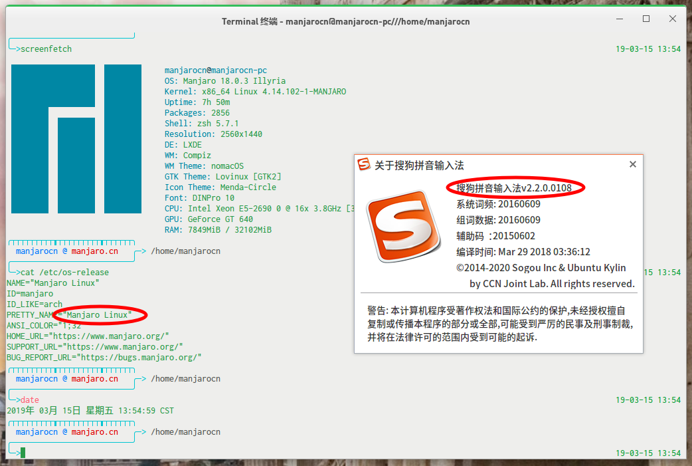Click the terminal cursor at the last prompt
The width and height of the screenshot is (692, 466).
tap(23, 452)
